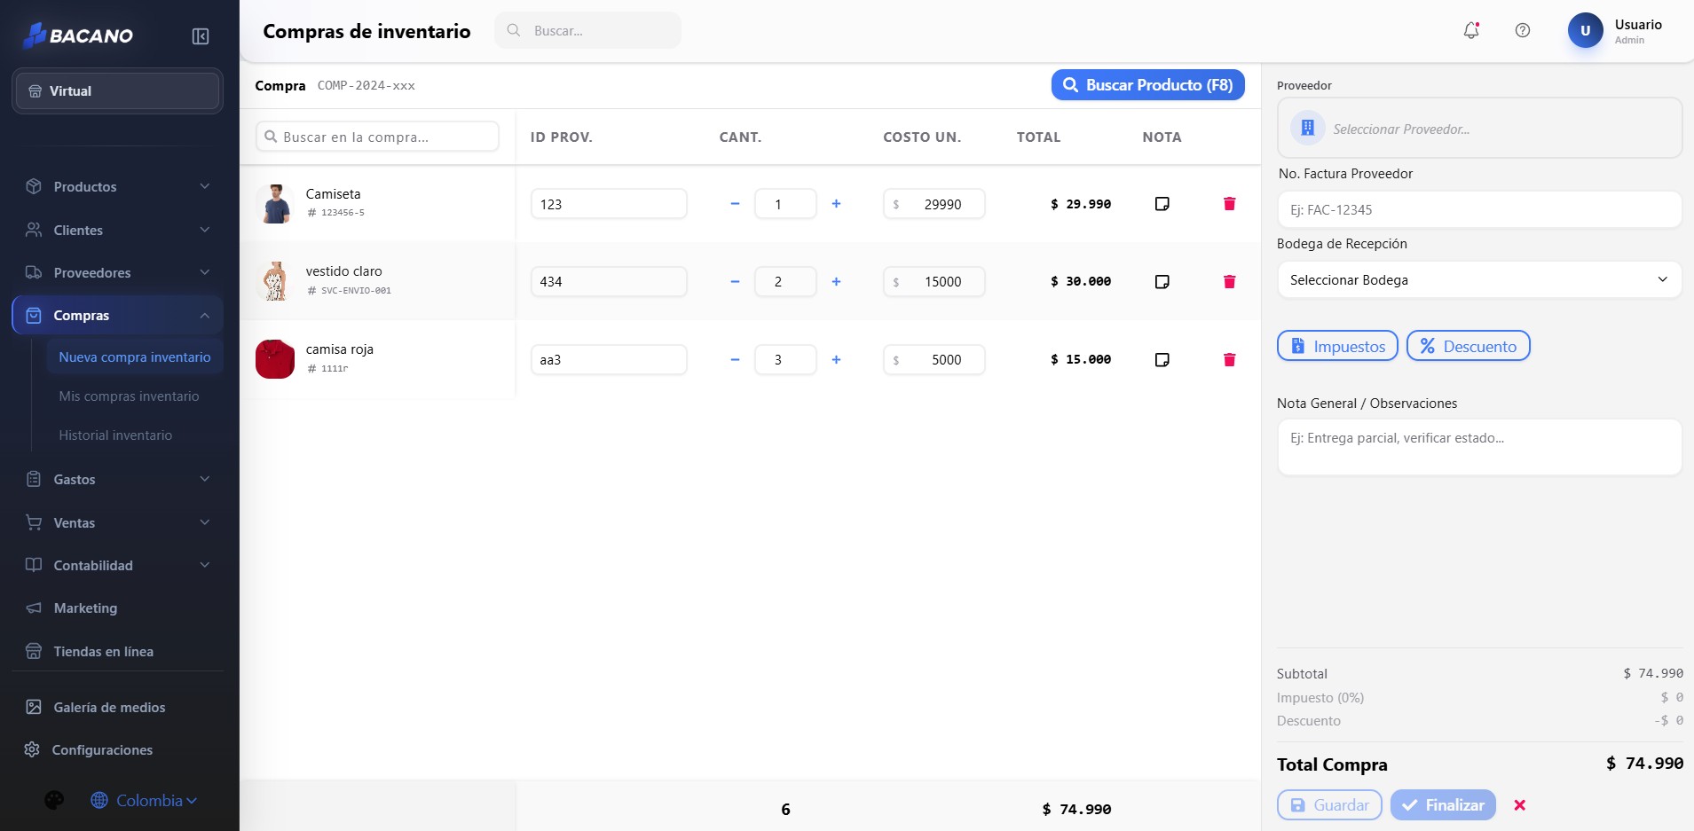Viewport: 1694px width, 831px height.
Task: Increase quantity for camisa roja
Action: click(836, 360)
